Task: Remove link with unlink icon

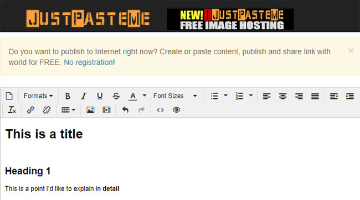Action: coord(47,110)
